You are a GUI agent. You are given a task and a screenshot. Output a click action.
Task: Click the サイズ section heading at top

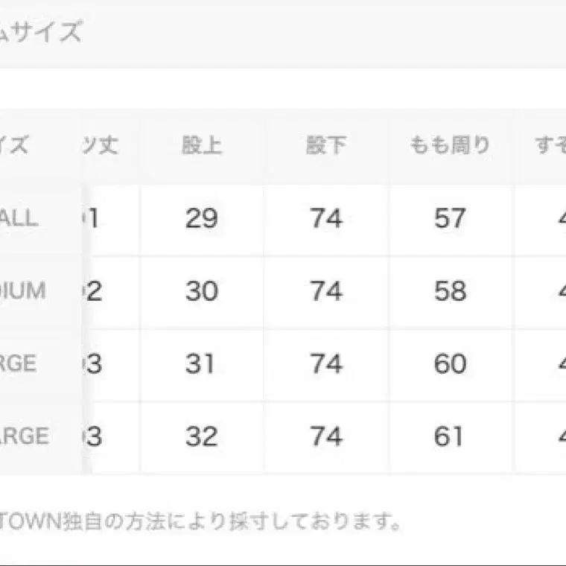point(40,32)
